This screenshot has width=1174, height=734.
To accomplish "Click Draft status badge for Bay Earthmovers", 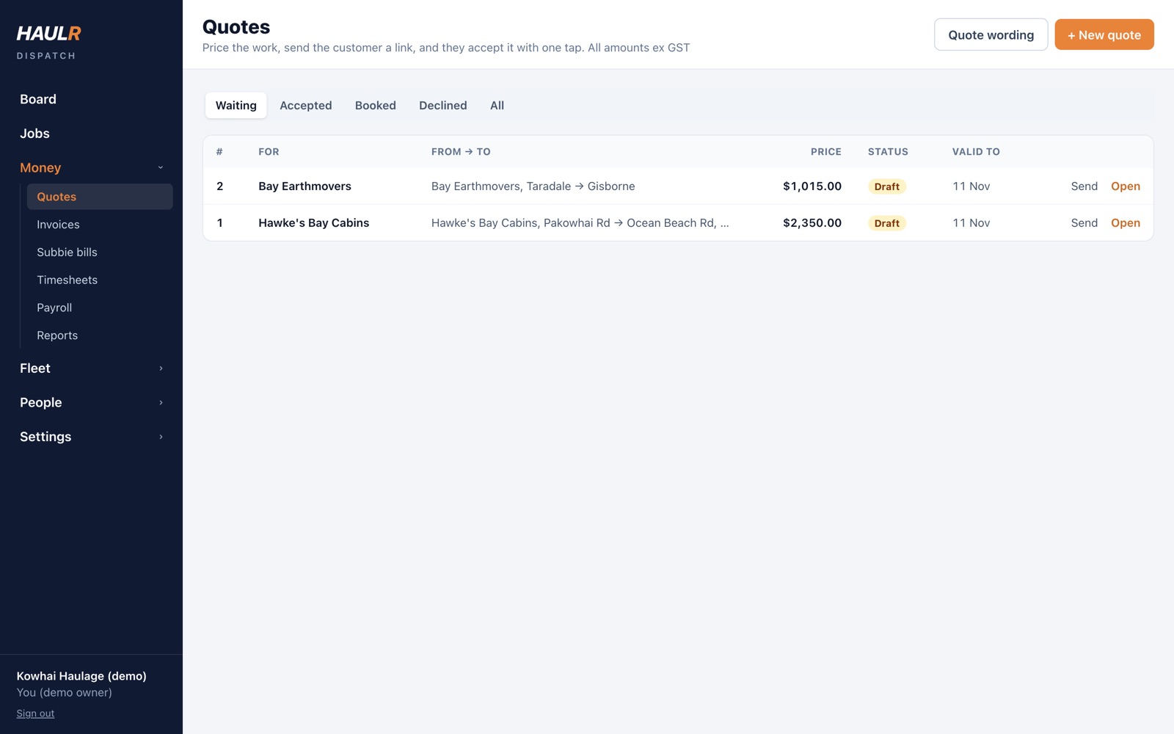I will tap(887, 186).
